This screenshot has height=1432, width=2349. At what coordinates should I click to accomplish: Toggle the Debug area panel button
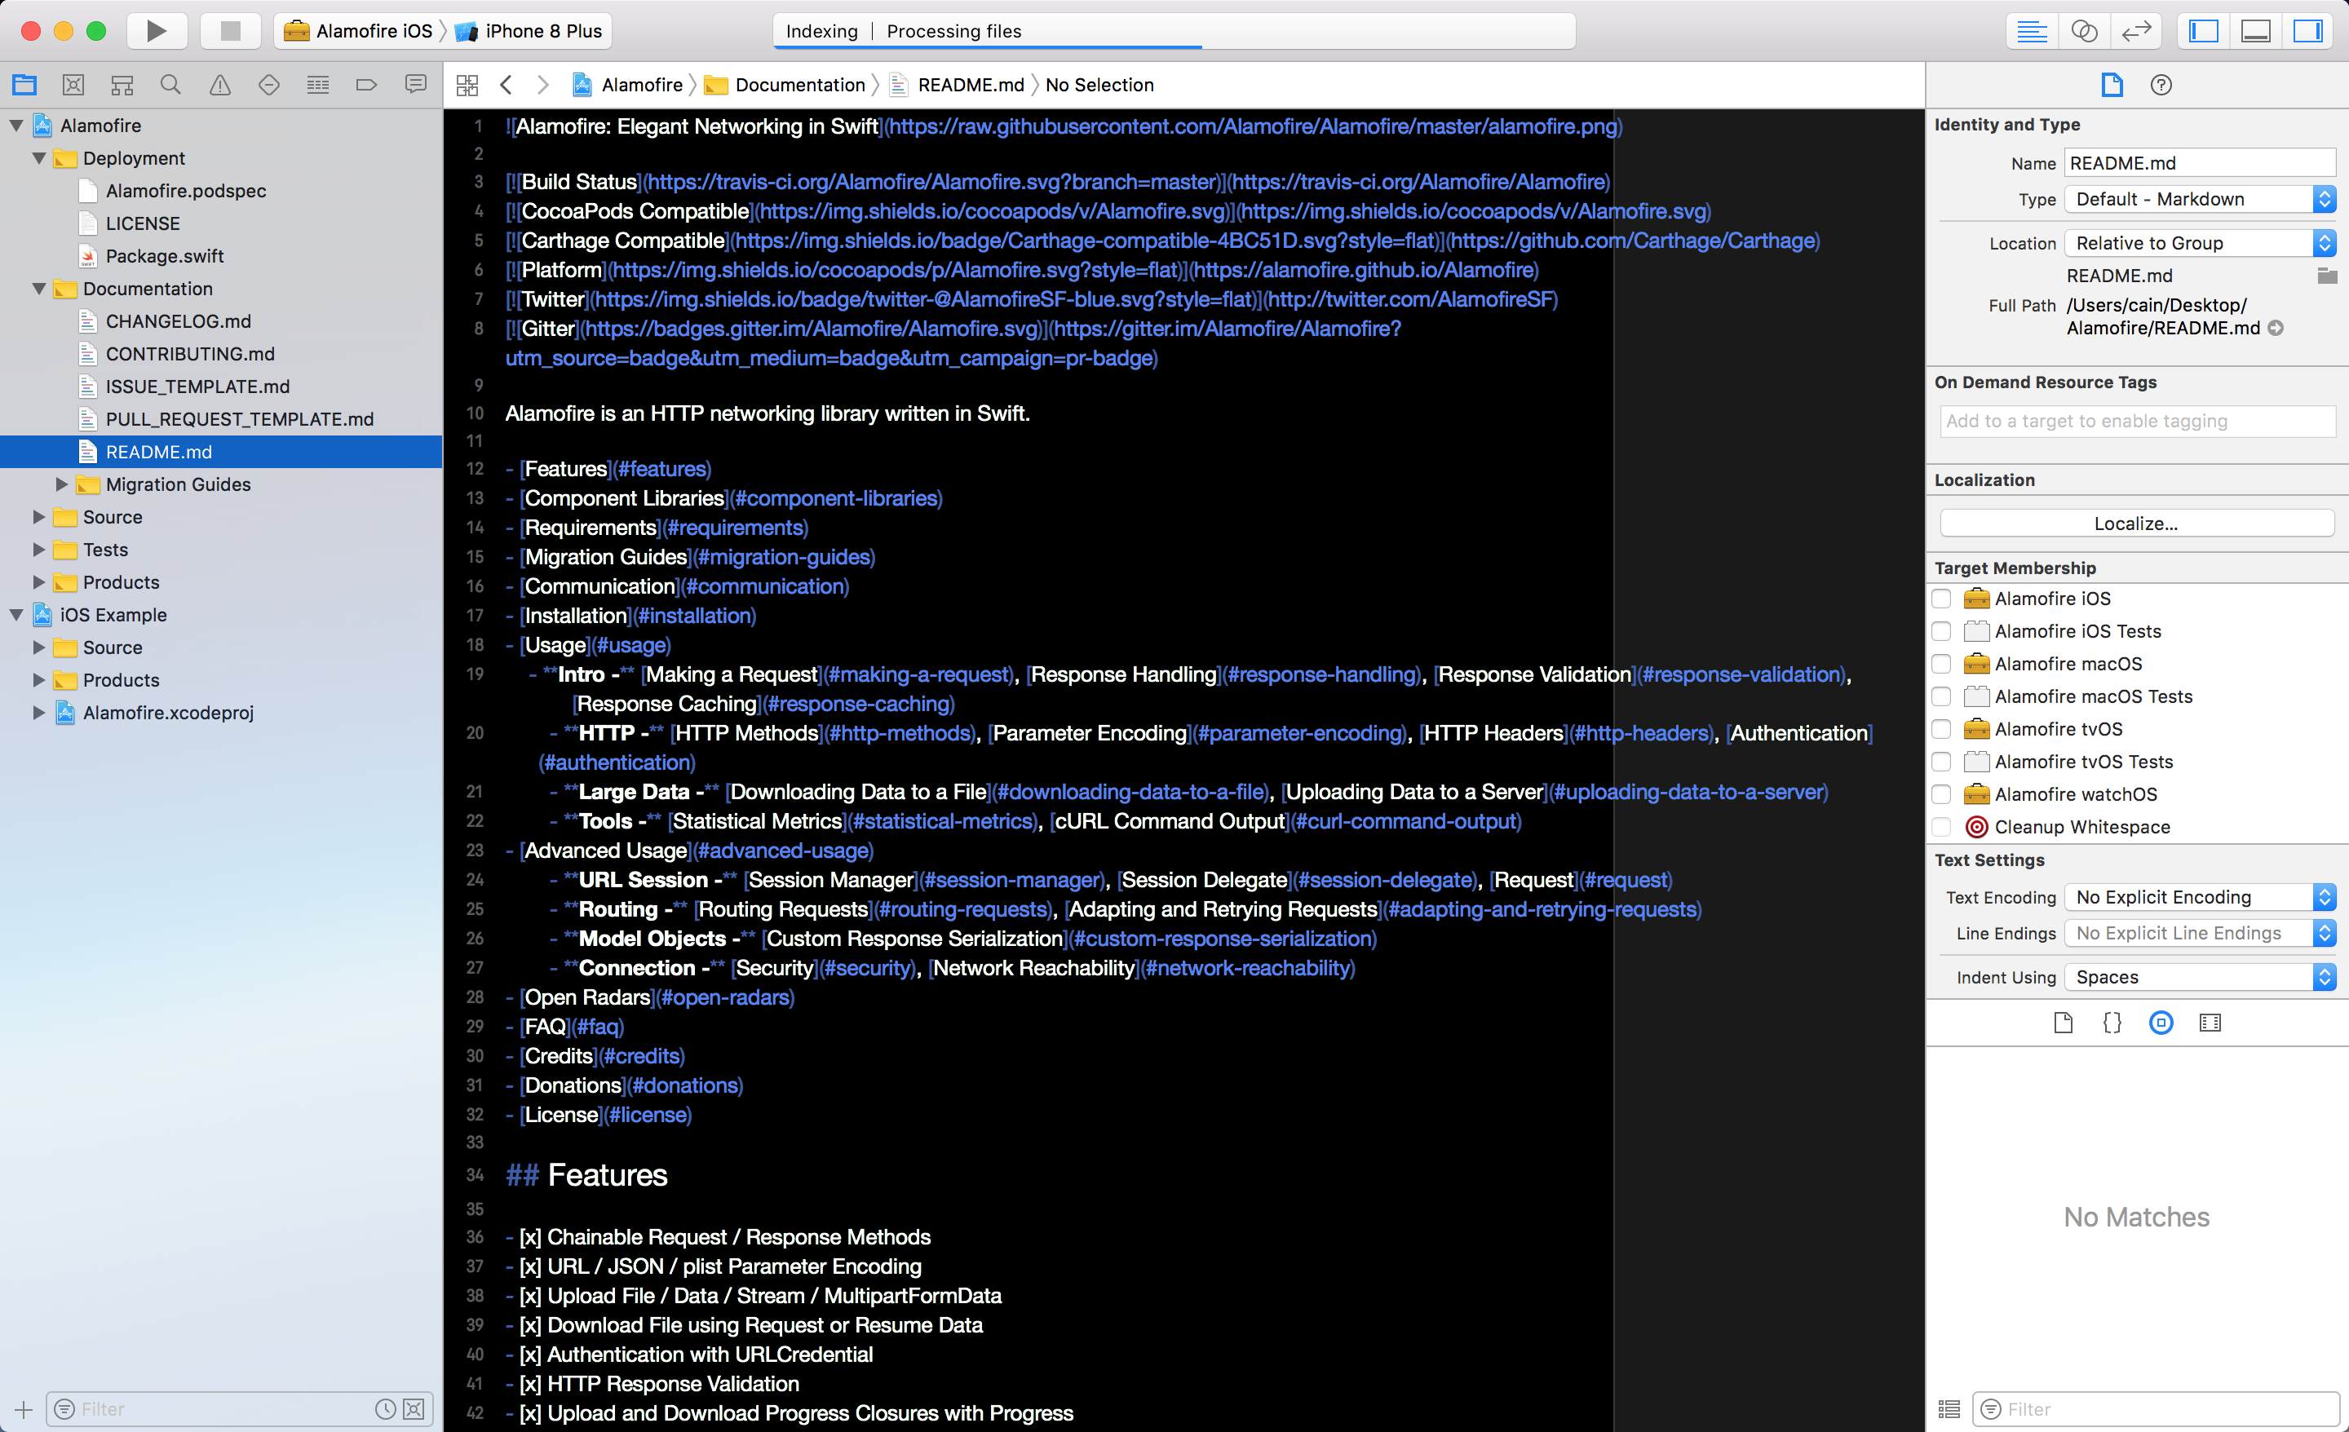tap(2254, 30)
